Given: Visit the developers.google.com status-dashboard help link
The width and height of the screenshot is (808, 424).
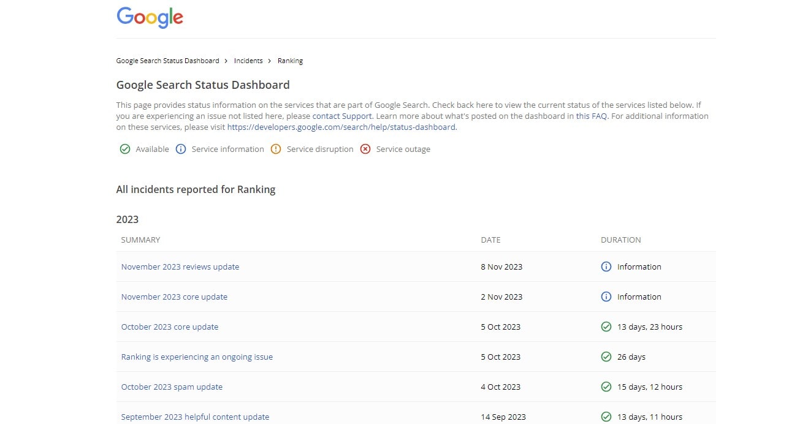Looking at the screenshot, I should coord(341,127).
